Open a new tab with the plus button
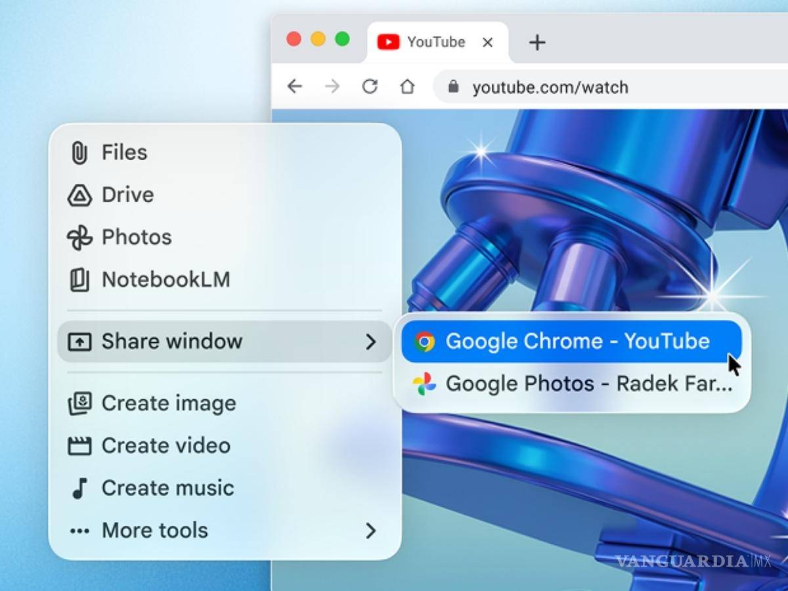788x591 pixels. (x=537, y=42)
